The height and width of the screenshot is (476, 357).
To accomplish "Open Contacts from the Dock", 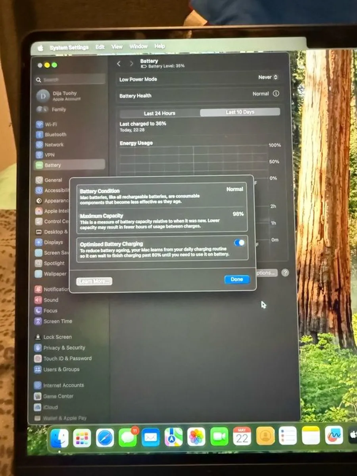I will point(265,436).
